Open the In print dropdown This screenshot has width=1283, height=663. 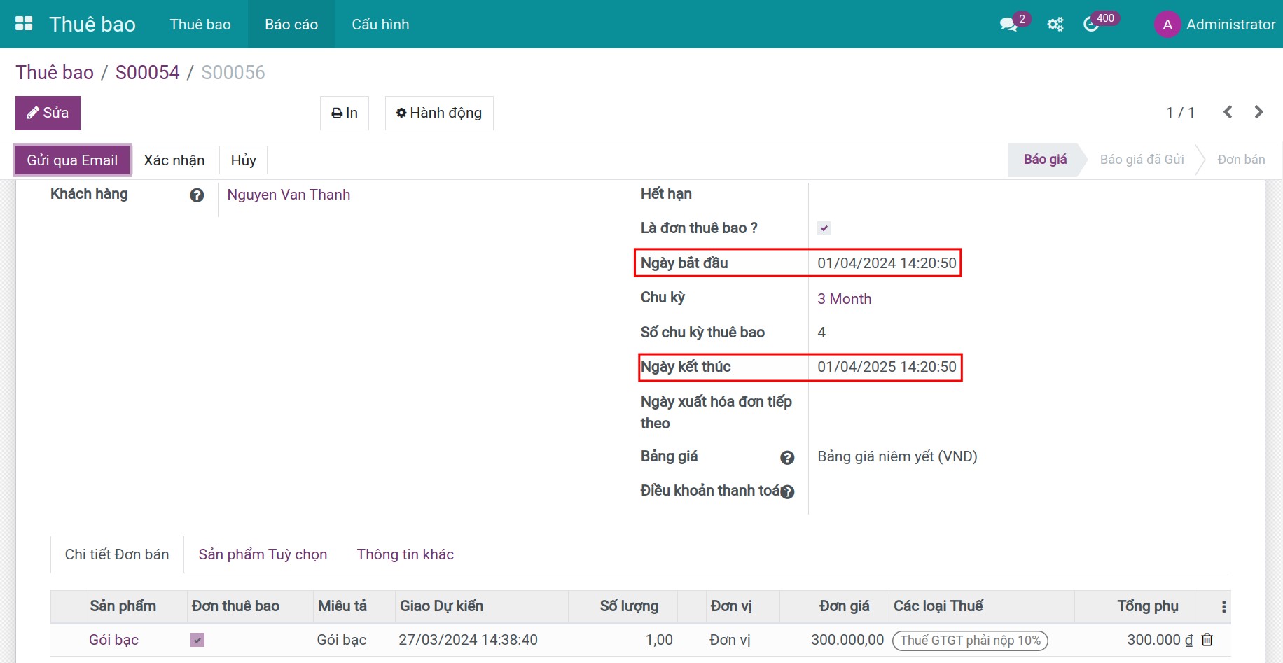pyautogui.click(x=345, y=113)
